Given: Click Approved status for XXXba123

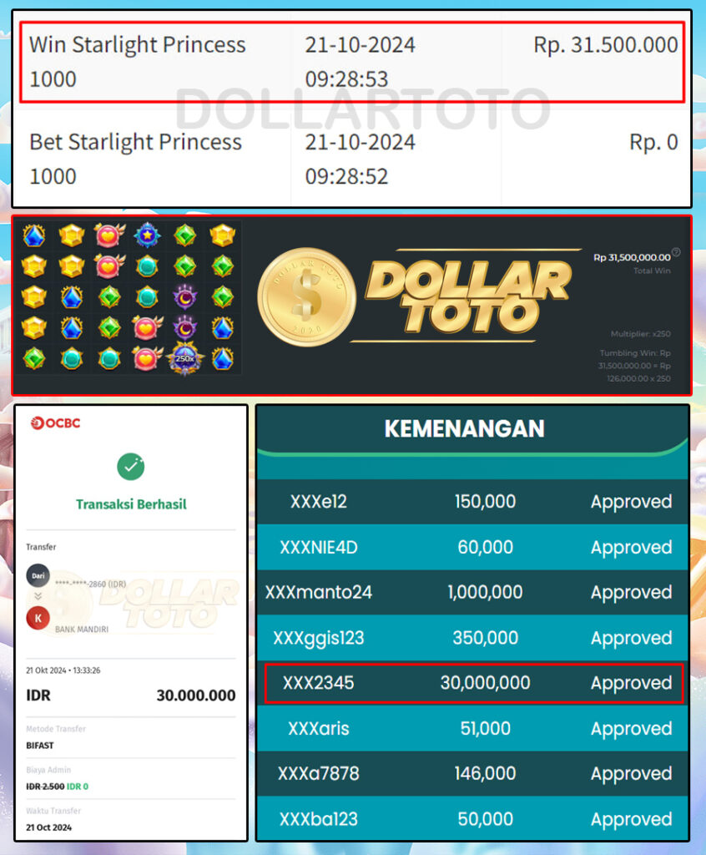Looking at the screenshot, I should 632,819.
